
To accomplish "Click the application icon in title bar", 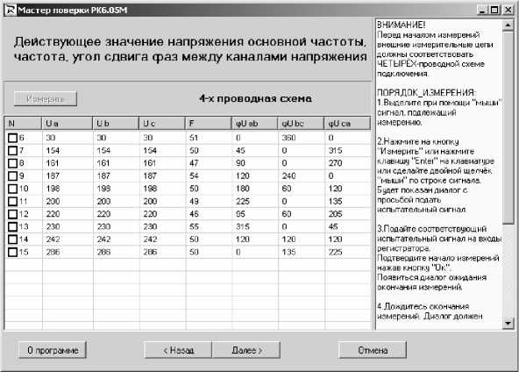I will pyautogui.click(x=11, y=10).
